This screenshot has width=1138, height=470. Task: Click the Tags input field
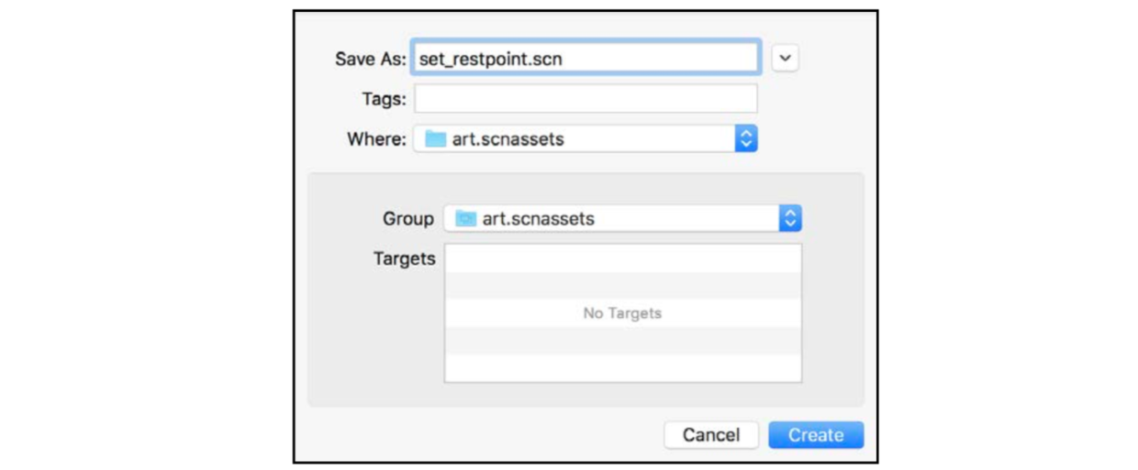[586, 98]
